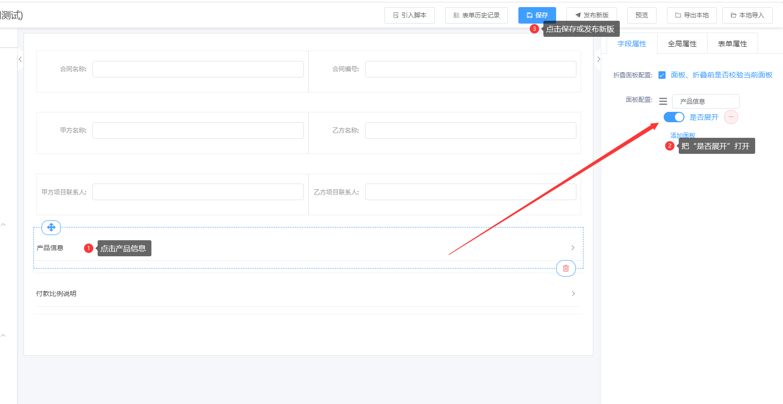783x404 pixels.
Task: Click the 合同编号 input field
Action: (471, 69)
